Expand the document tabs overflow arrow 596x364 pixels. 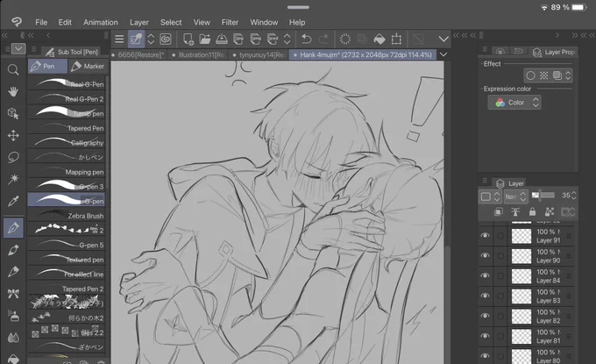coord(443,54)
